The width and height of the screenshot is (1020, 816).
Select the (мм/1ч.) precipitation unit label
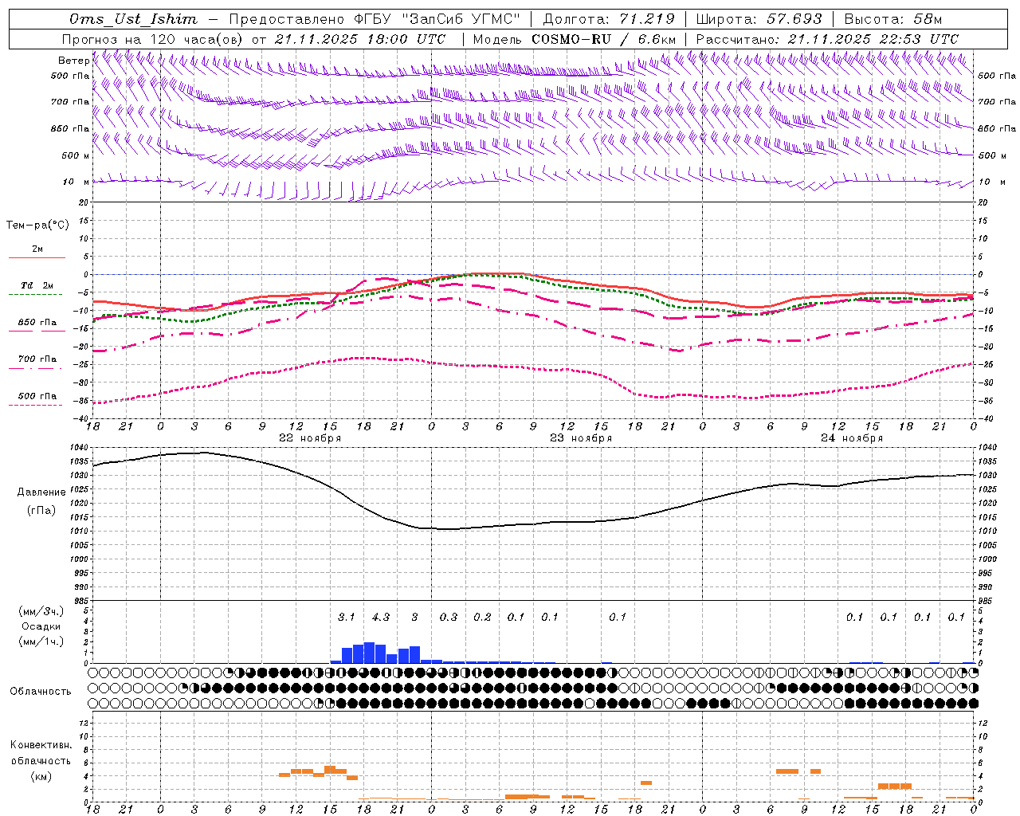click(x=41, y=641)
